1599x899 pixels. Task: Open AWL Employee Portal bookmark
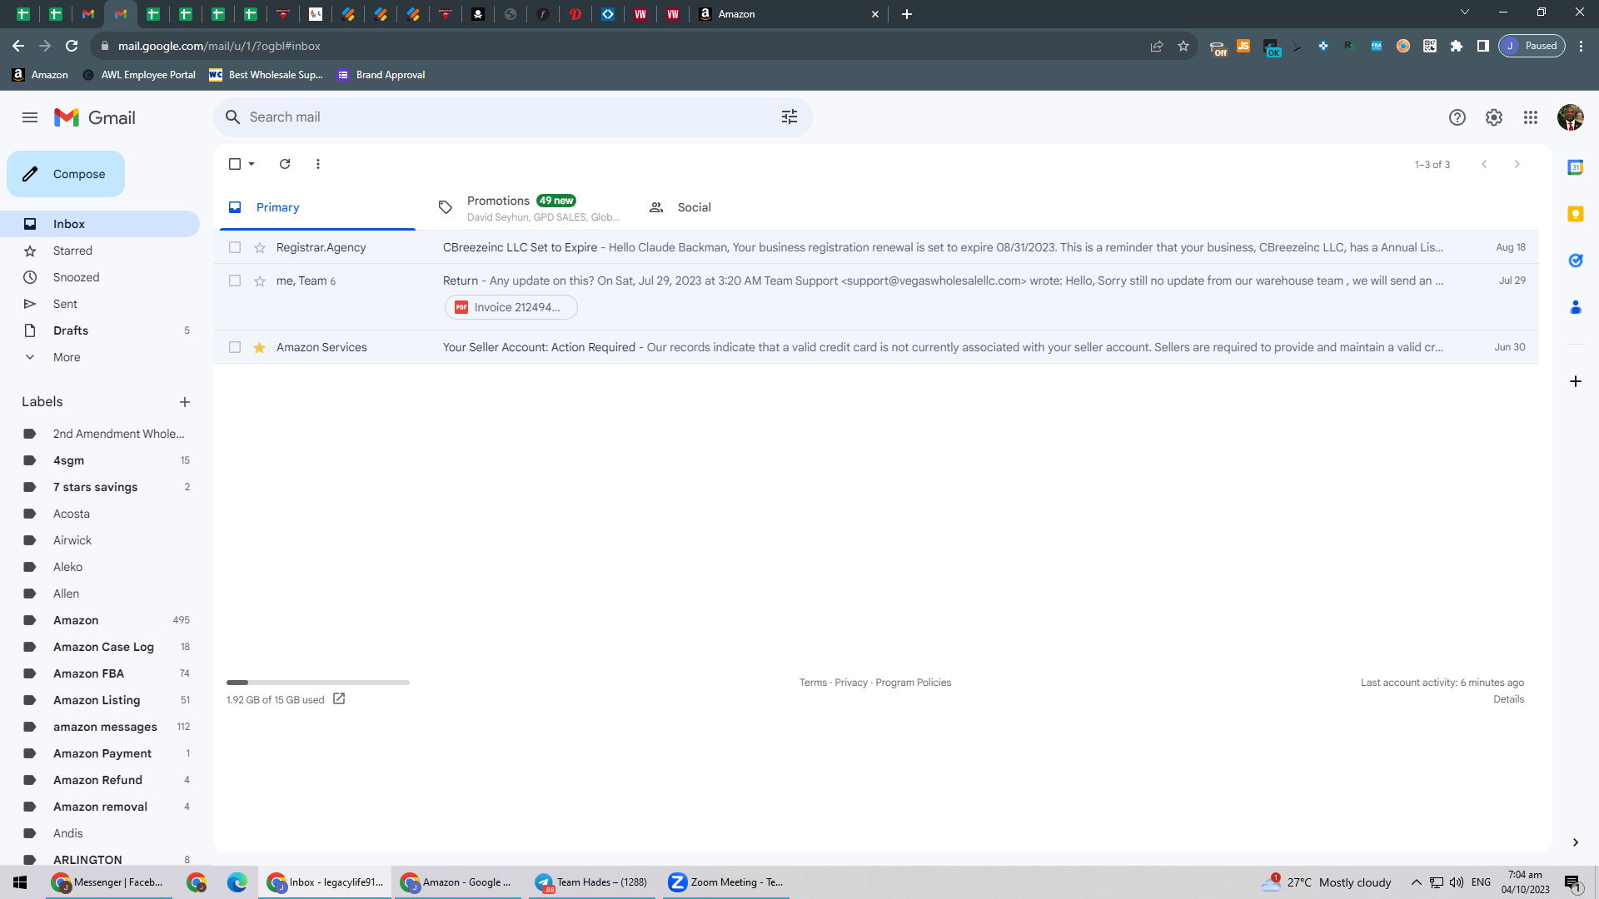pyautogui.click(x=139, y=75)
